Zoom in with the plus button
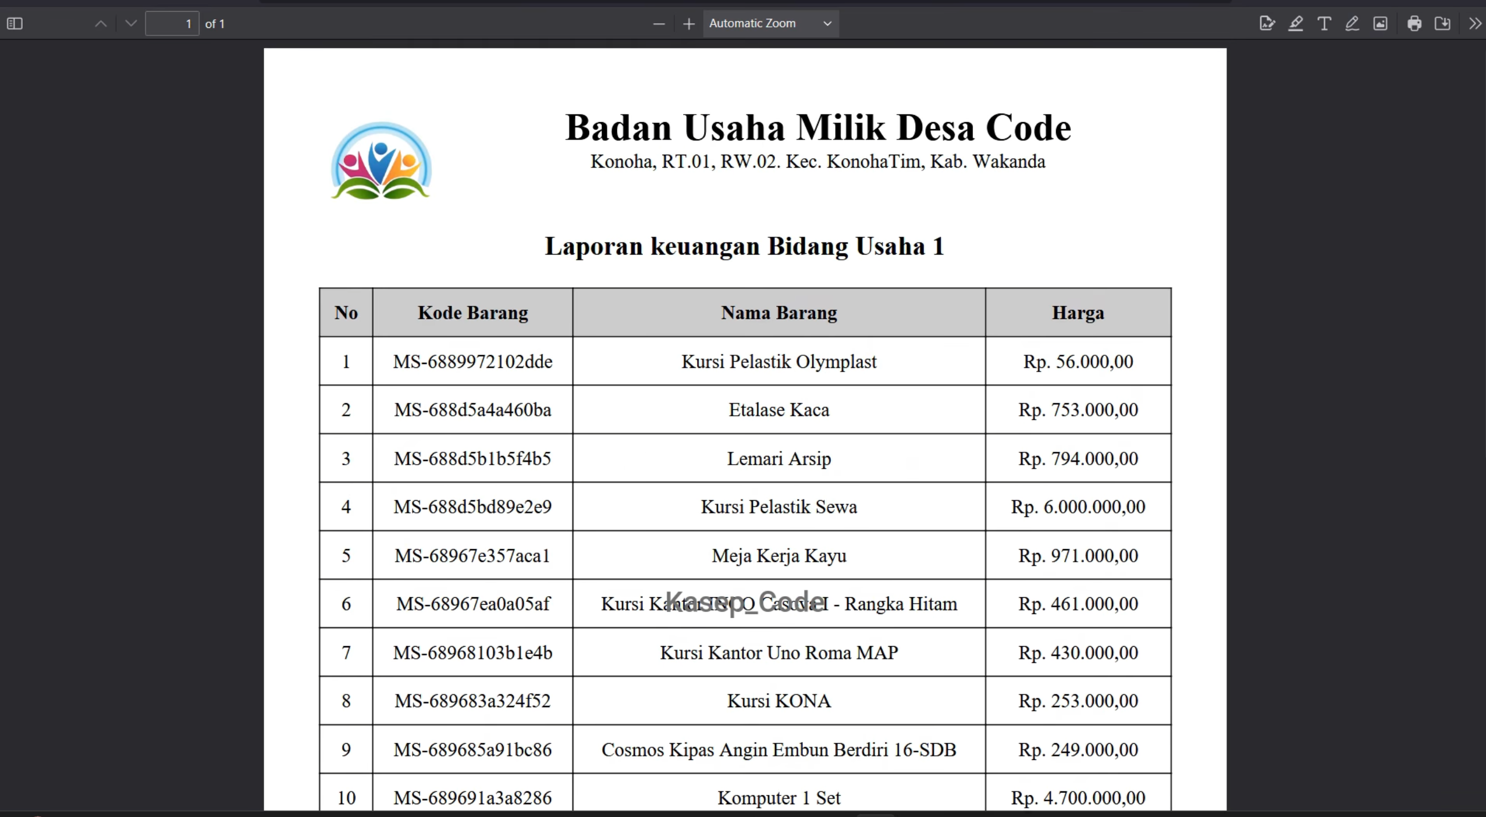 [689, 24]
